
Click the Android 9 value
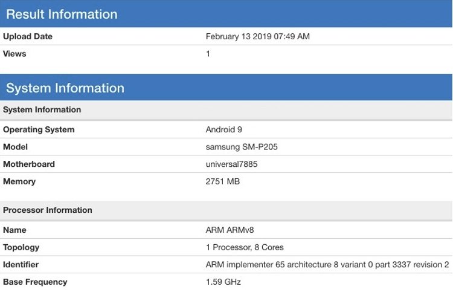coord(223,129)
